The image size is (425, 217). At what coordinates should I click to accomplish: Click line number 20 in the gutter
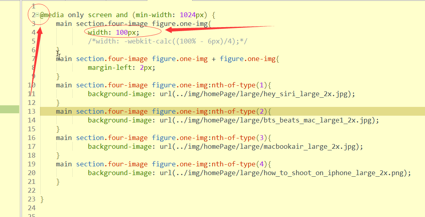32,173
